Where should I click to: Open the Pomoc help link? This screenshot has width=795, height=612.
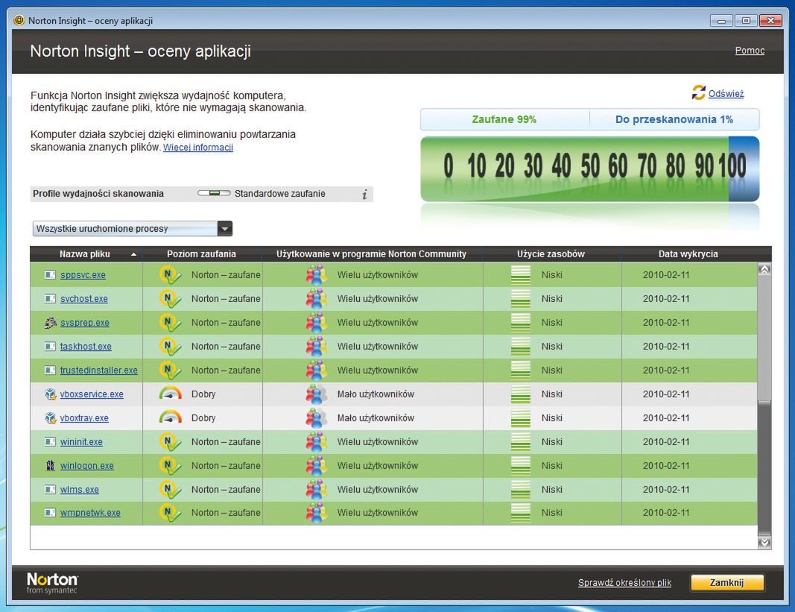750,50
